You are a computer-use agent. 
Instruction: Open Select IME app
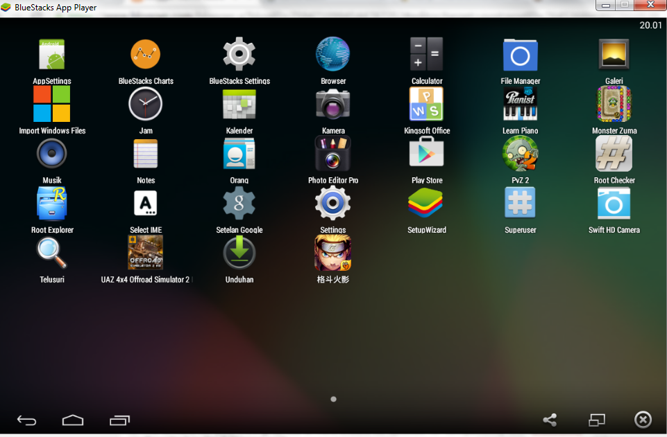click(x=146, y=203)
